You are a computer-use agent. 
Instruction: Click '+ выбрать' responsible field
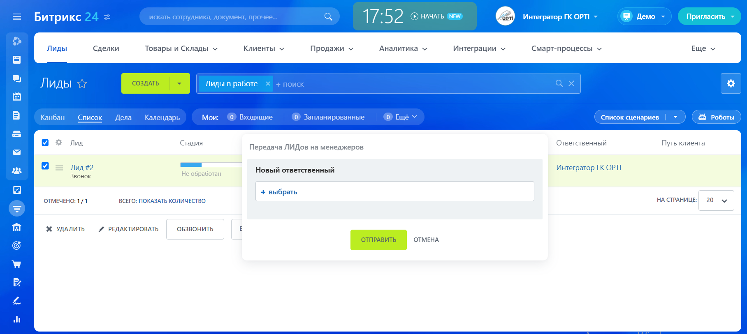tap(395, 191)
